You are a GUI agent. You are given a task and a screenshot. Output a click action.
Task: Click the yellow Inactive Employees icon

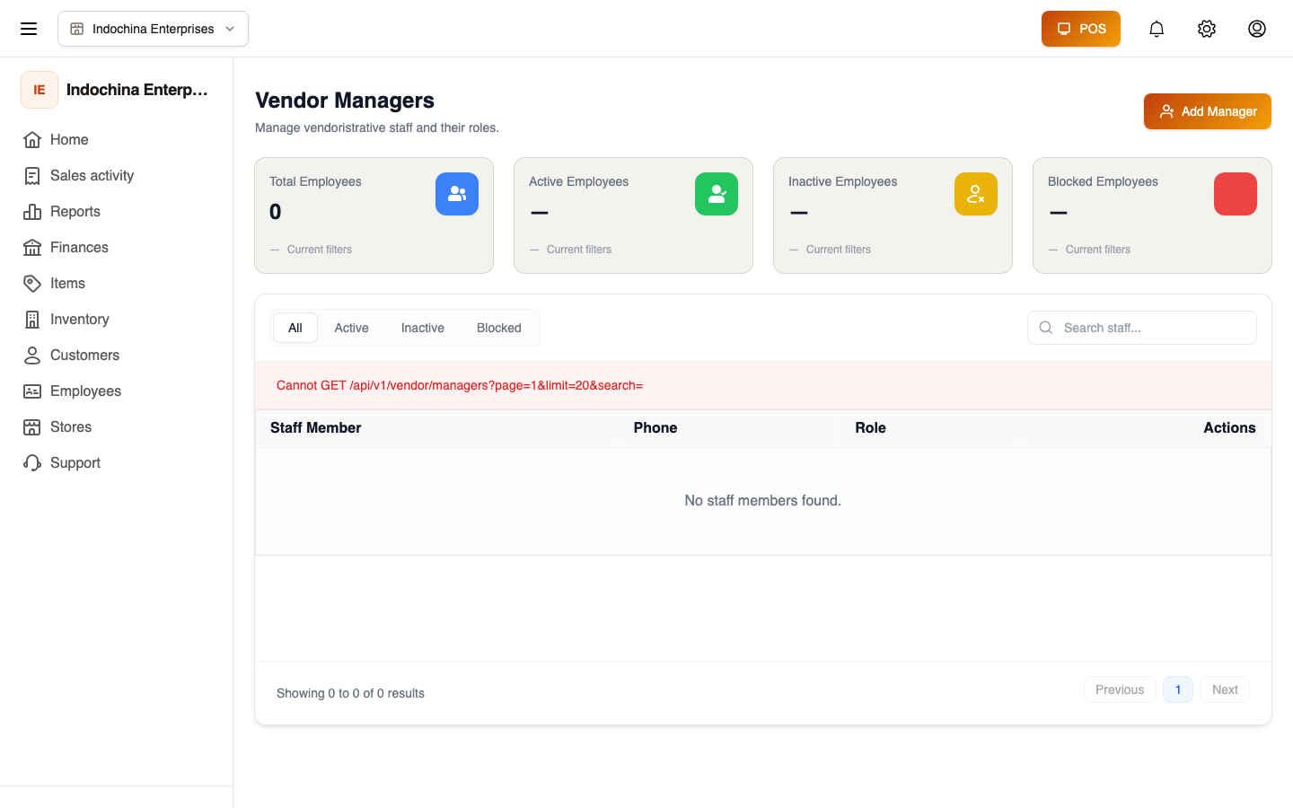(976, 194)
